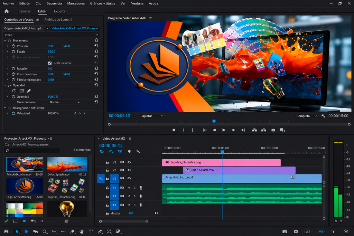Uncheck Escala uniforme checkbox

click(x=50, y=63)
